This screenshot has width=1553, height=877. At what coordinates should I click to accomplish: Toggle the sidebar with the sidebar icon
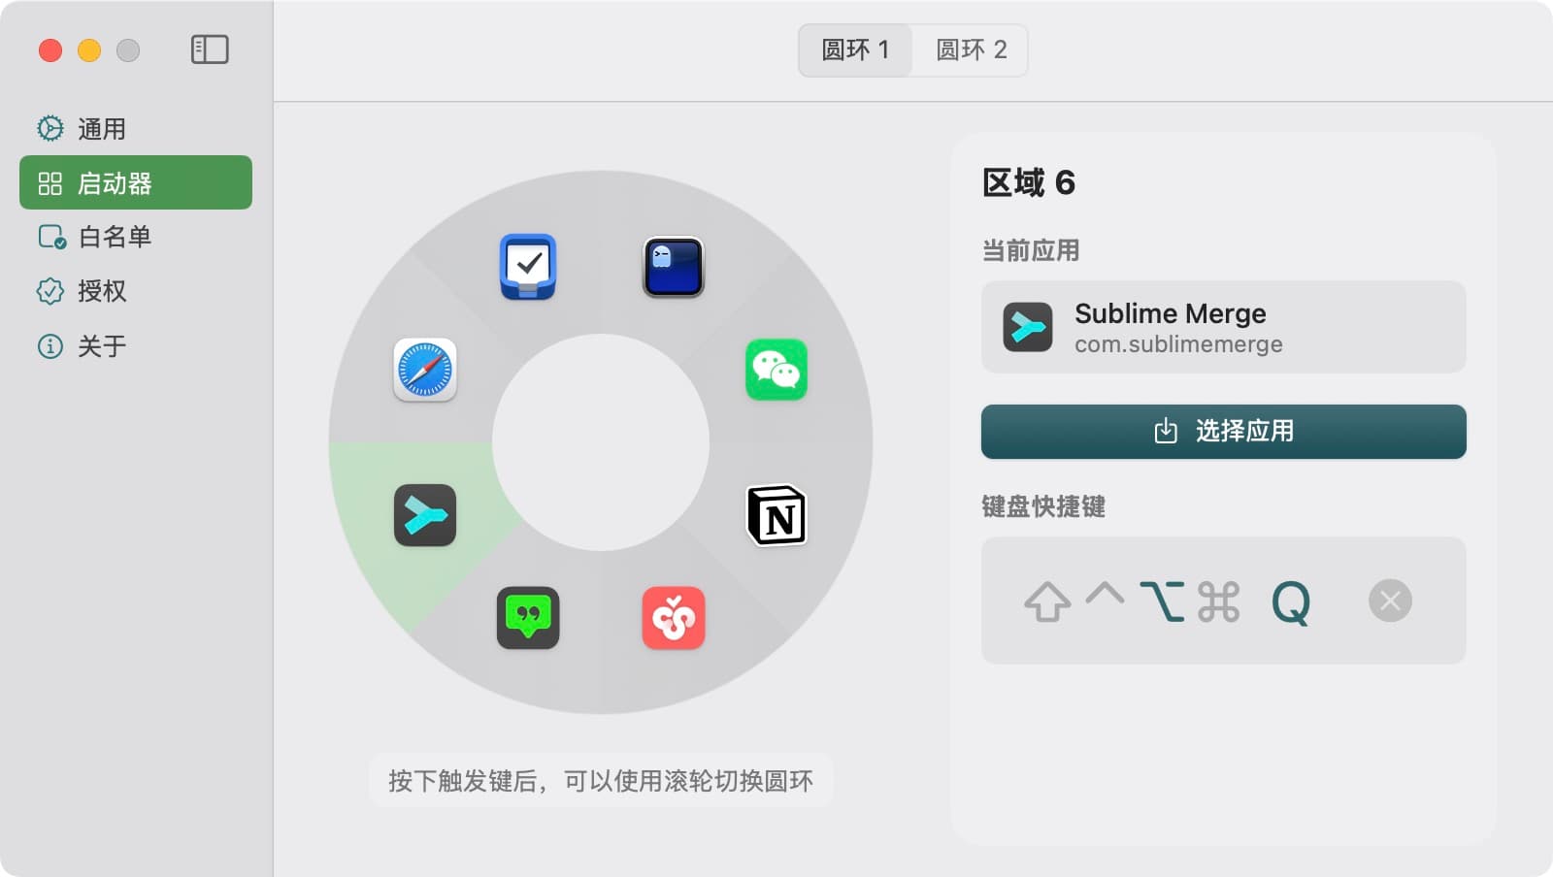tap(210, 49)
